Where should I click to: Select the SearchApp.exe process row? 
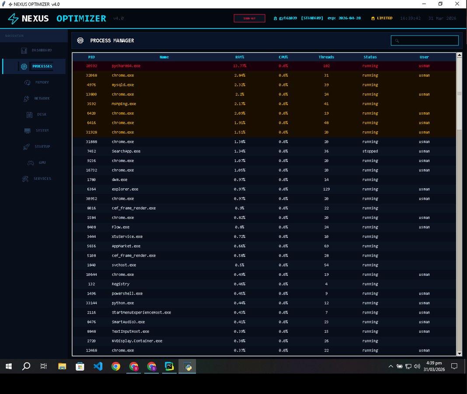[264, 151]
